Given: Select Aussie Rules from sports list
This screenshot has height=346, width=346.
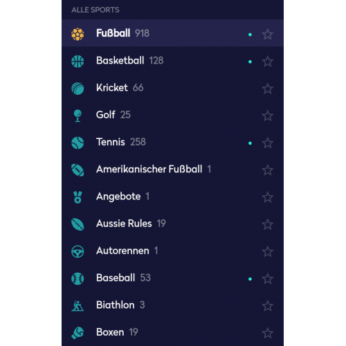Looking at the screenshot, I should [172, 224].
